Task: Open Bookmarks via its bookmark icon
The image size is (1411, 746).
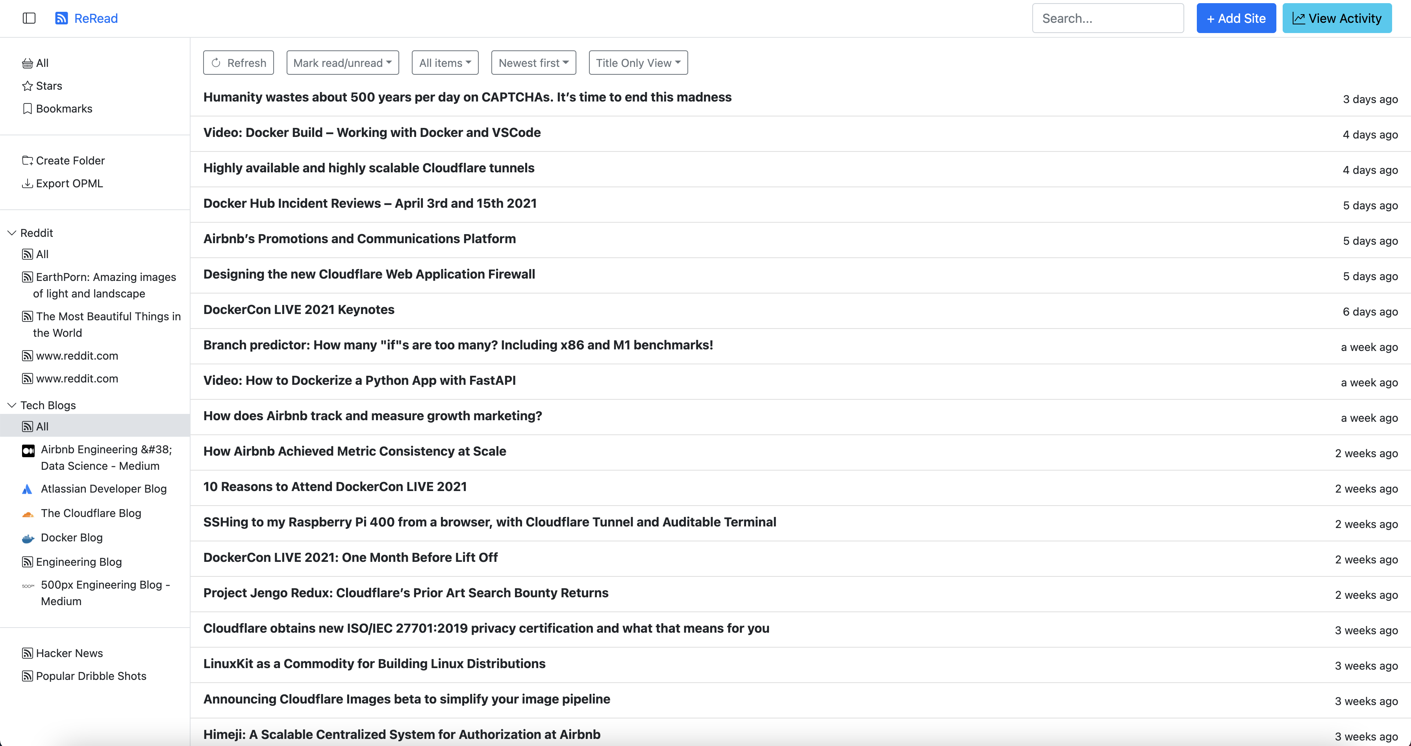Action: click(28, 109)
